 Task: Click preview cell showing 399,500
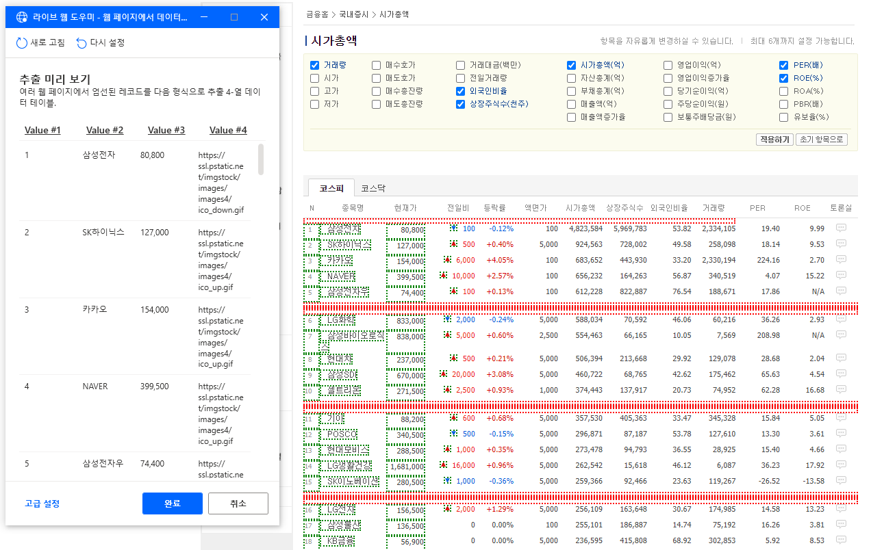coord(154,387)
